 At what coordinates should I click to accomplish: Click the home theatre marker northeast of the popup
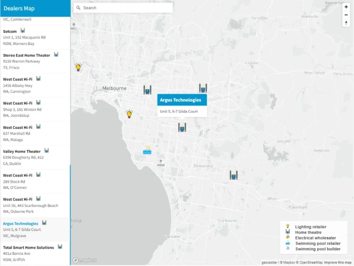[x=203, y=88]
